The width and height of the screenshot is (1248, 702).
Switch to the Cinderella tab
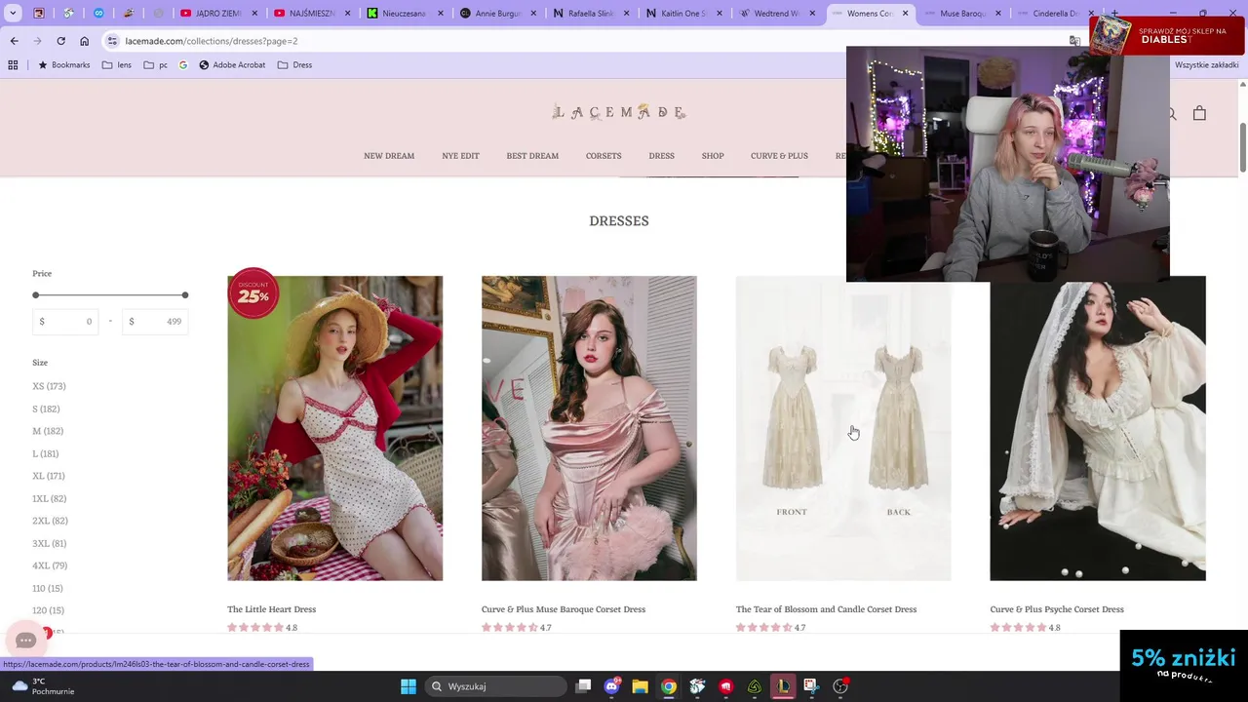point(1056,14)
